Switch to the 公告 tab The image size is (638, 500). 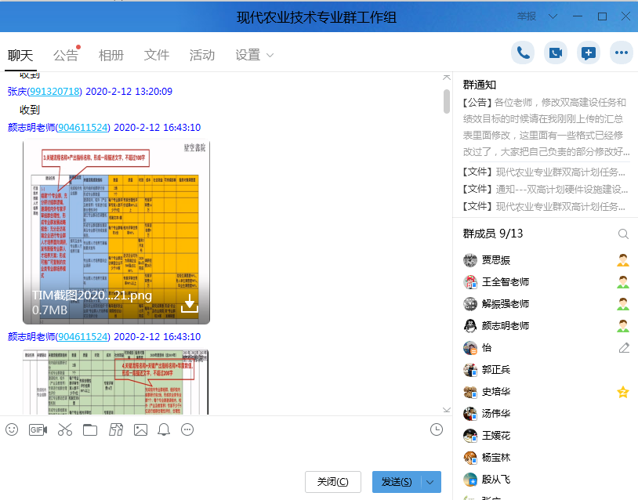coord(66,55)
